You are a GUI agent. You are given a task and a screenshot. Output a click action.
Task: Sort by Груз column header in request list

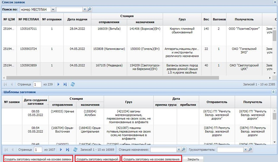click(182, 19)
